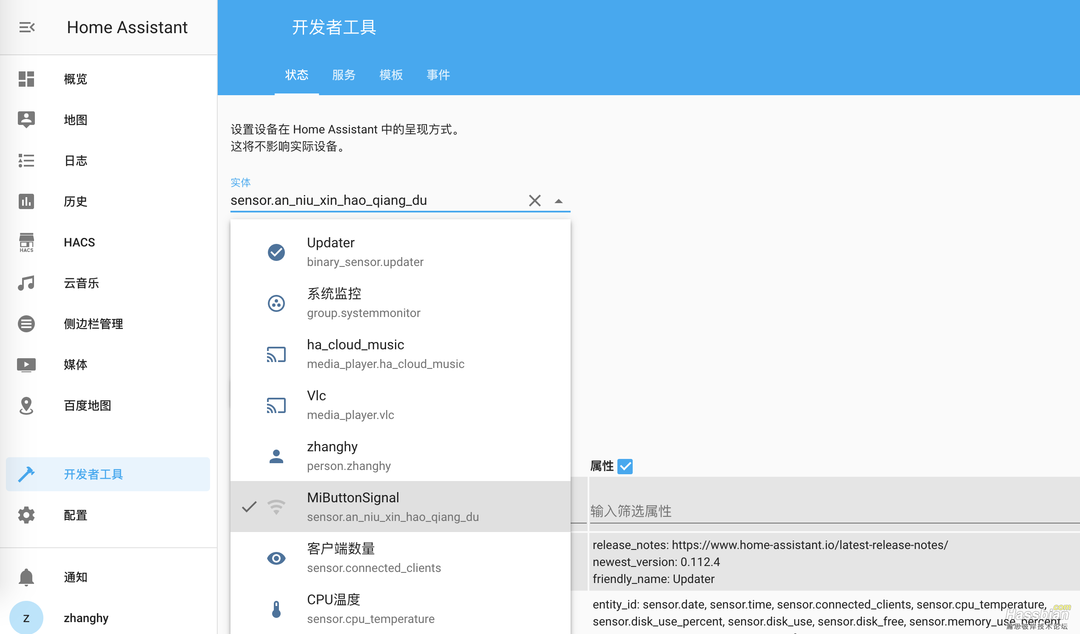Select HACS in the sidebar

click(x=108, y=243)
